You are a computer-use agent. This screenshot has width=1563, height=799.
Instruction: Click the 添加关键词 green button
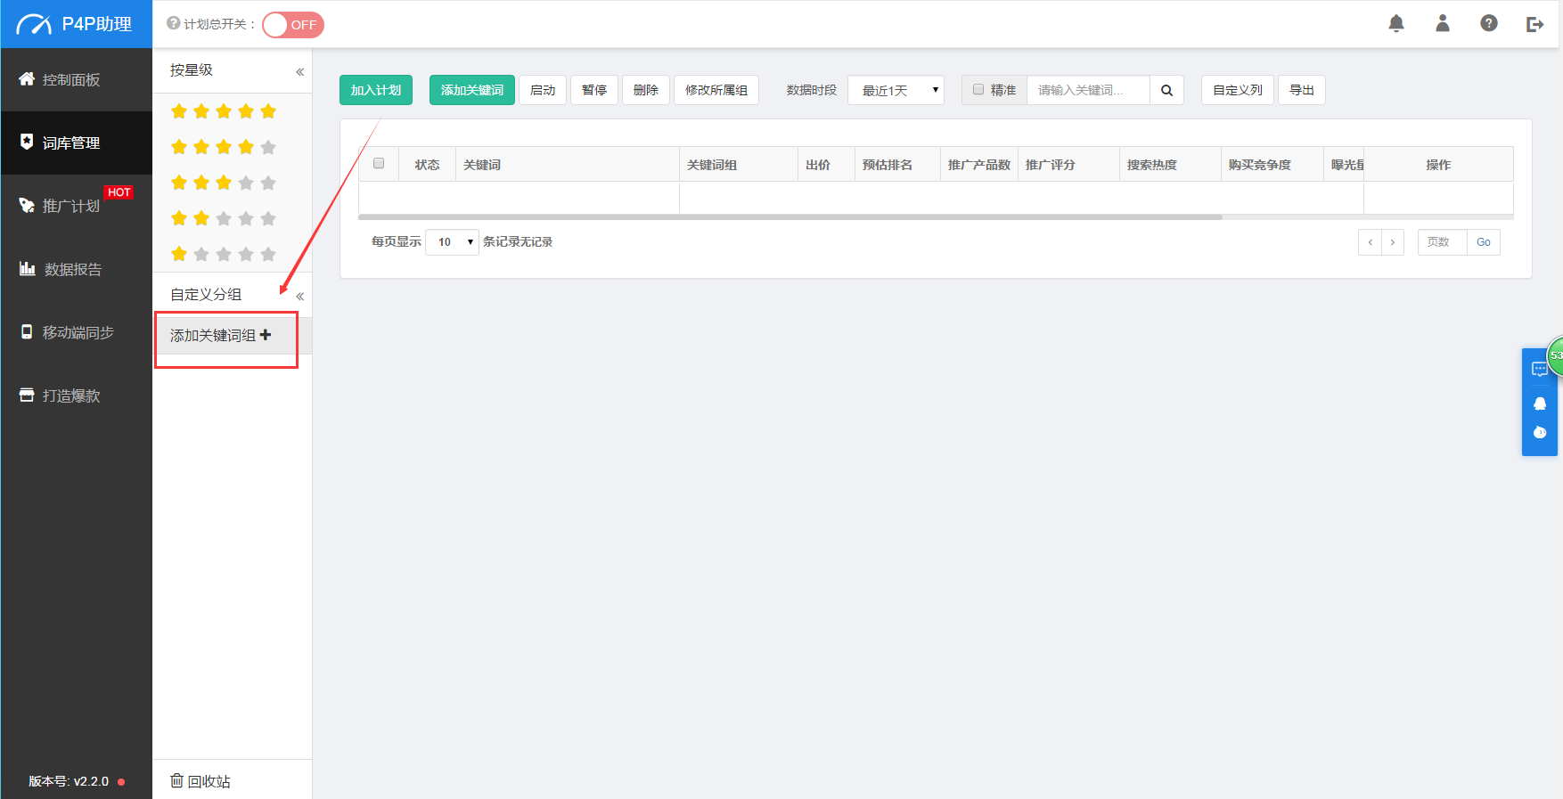[x=471, y=90]
